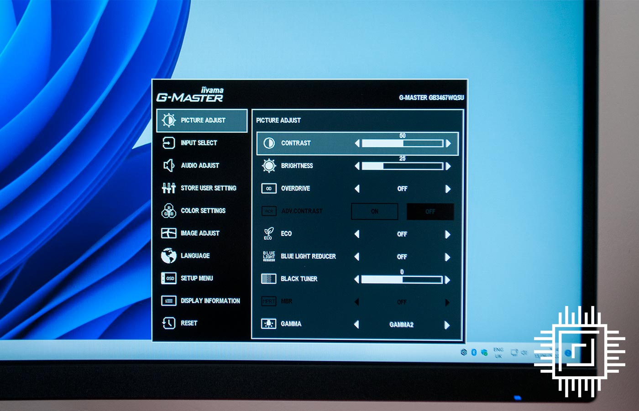Change Blue Light Reducer with right arrow

pyautogui.click(x=448, y=257)
